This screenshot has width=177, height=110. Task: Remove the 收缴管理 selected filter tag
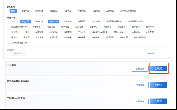[x=22, y=54]
